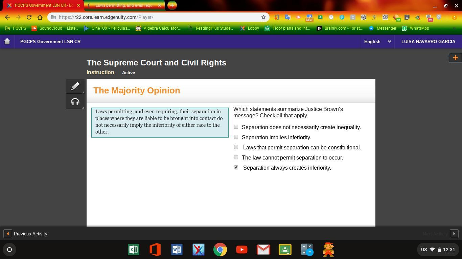462x259 pixels.
Task: Open the pencil highlighter tool
Action: [75, 86]
